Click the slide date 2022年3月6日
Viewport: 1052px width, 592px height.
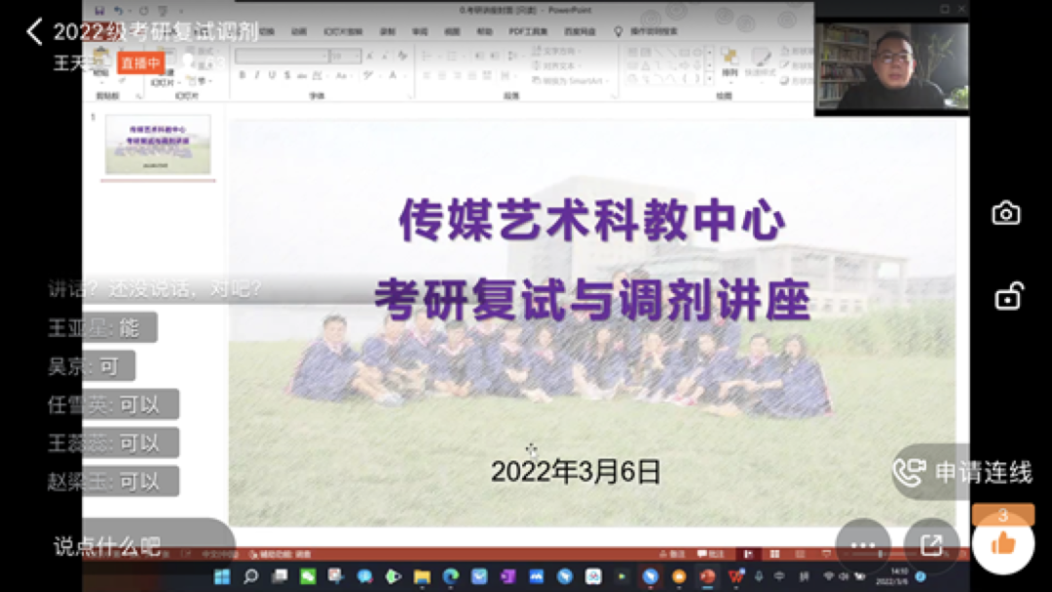[x=576, y=471]
